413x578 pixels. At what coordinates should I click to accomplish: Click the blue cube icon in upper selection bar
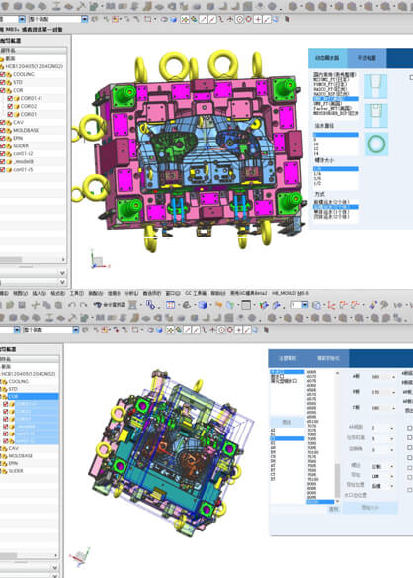pos(173,19)
